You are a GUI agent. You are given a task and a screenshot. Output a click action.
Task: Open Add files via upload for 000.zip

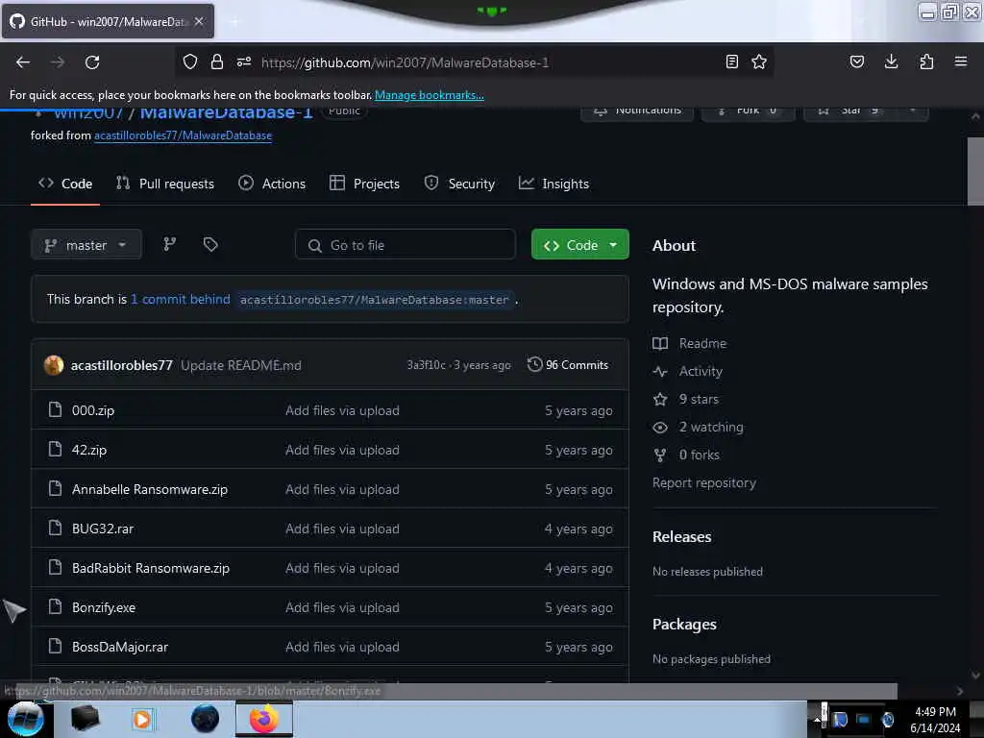click(342, 410)
